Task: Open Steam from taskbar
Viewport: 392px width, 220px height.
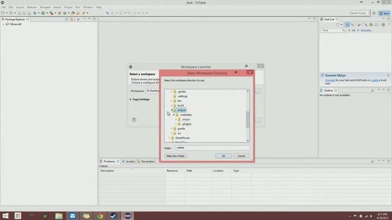Action: click(114, 216)
